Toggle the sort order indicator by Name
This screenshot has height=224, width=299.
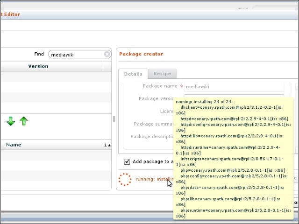(107, 145)
